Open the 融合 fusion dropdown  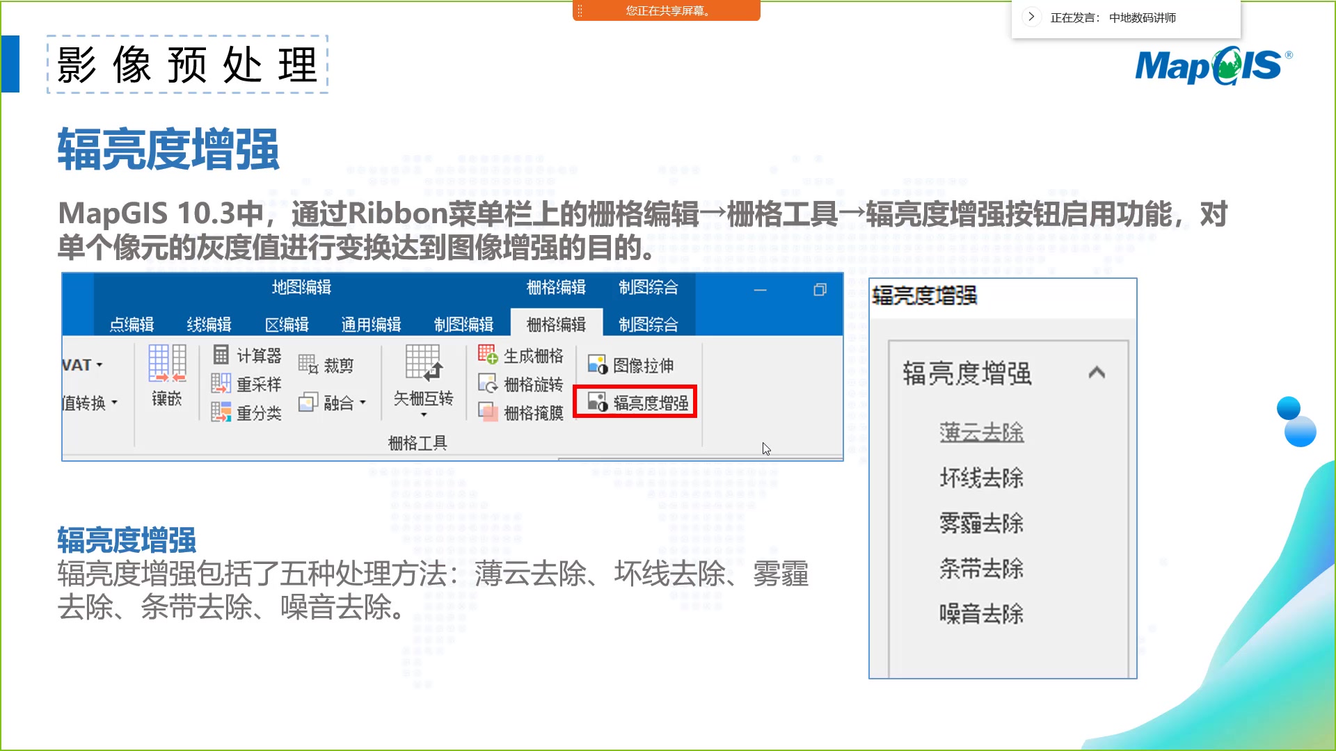(363, 403)
